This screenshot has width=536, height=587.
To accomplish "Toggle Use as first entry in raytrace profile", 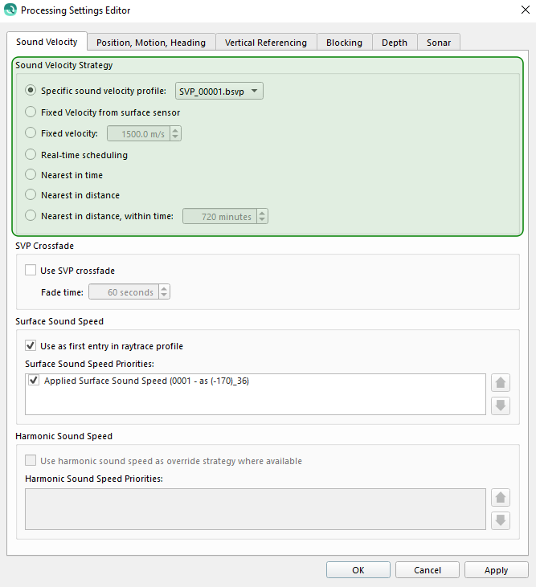I will coord(31,346).
